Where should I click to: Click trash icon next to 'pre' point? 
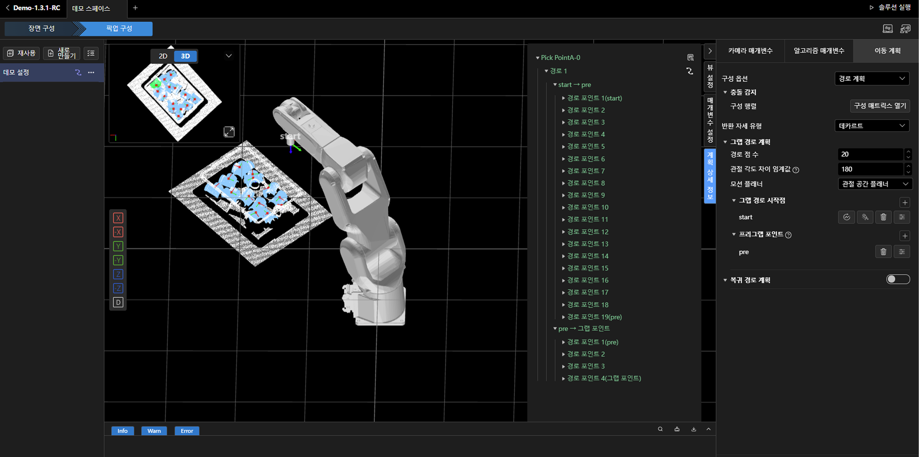(883, 252)
